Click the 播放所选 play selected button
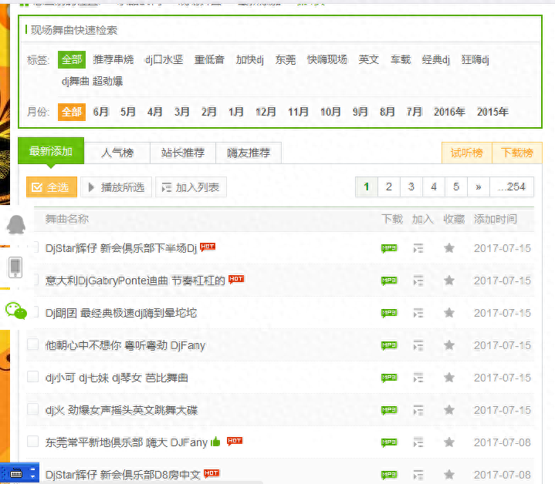555x484 pixels. (116, 187)
